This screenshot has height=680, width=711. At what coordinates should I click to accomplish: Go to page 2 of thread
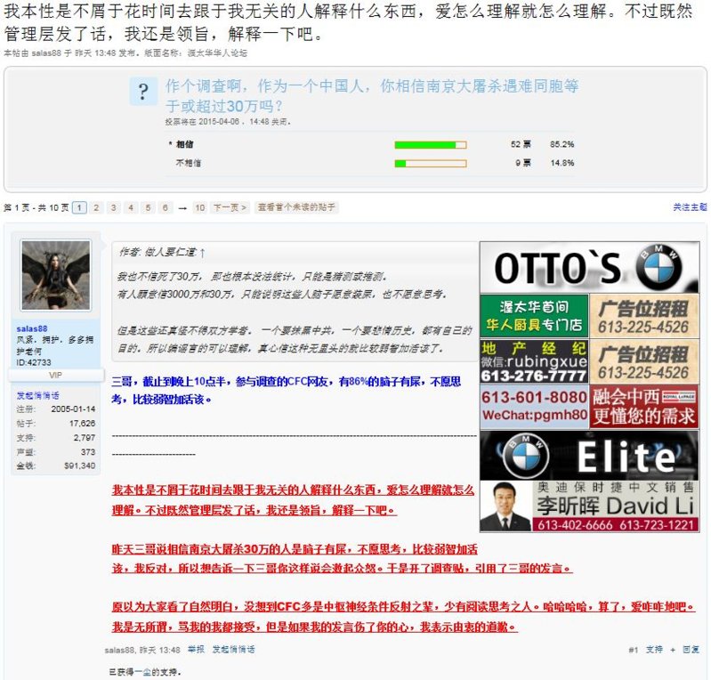point(97,207)
